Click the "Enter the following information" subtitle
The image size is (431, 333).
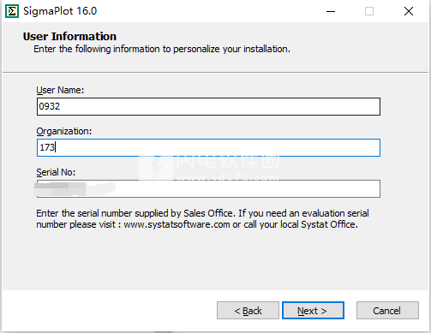(162, 49)
